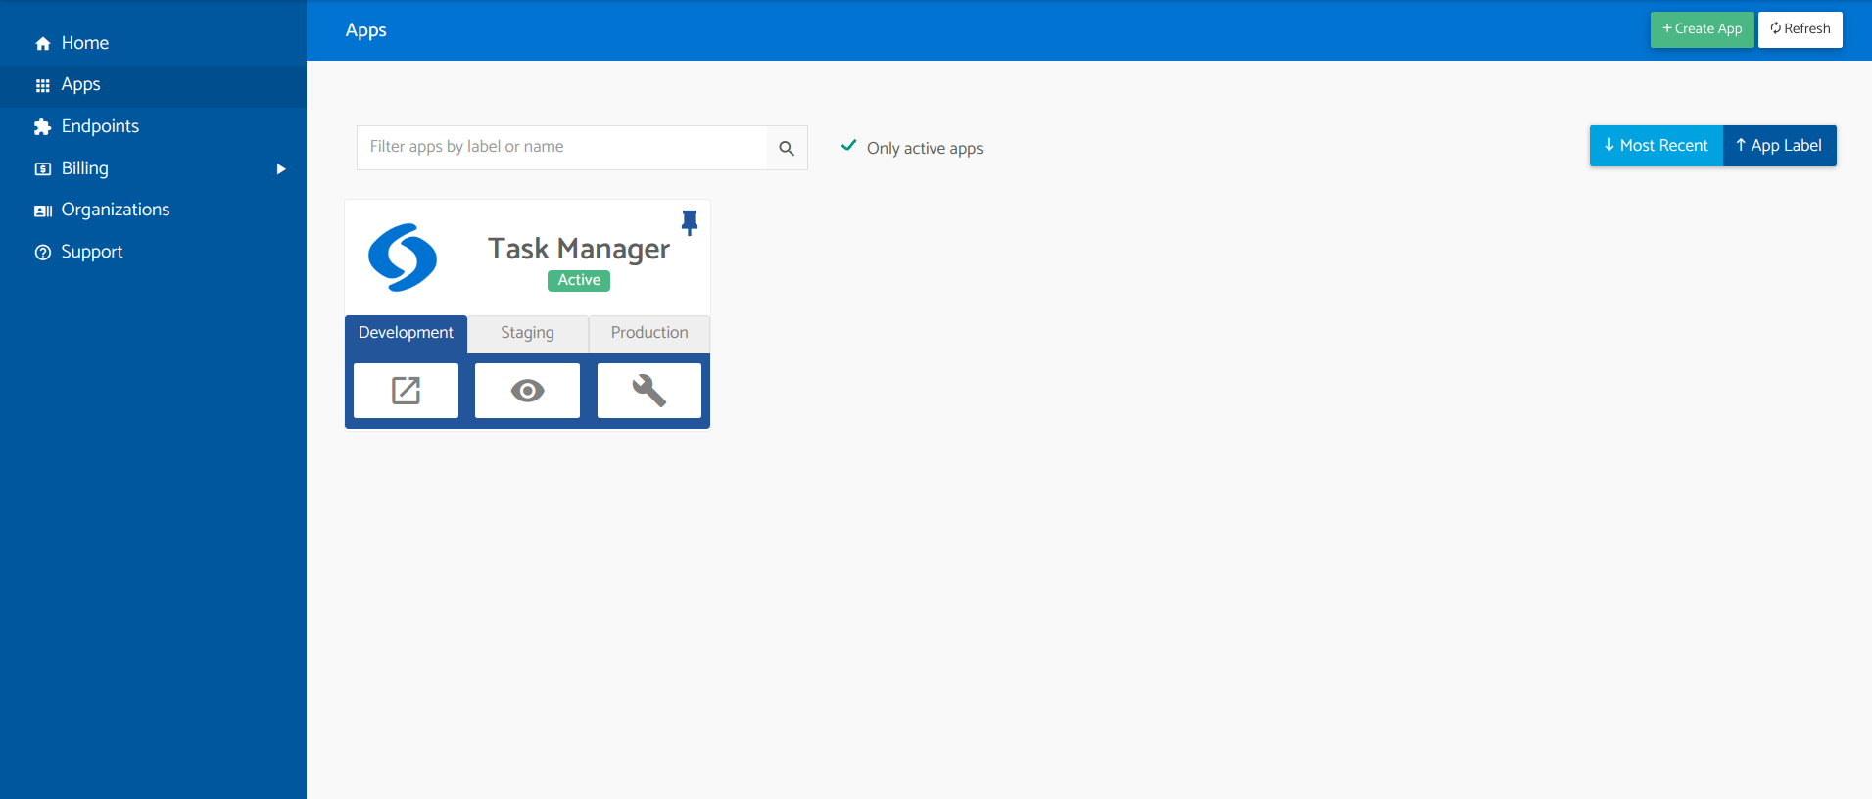Viewport: 1872px width, 799px height.
Task: Select the Development environment tab
Action: tap(406, 333)
